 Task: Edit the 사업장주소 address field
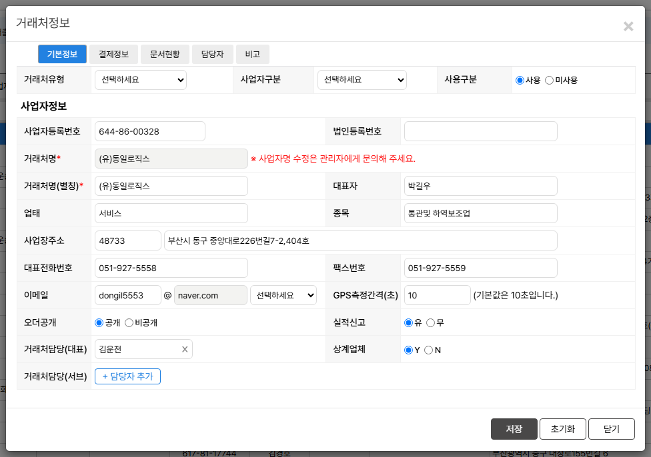(x=361, y=240)
